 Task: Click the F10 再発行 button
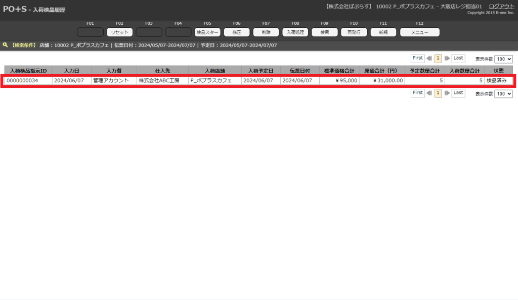[354, 32]
